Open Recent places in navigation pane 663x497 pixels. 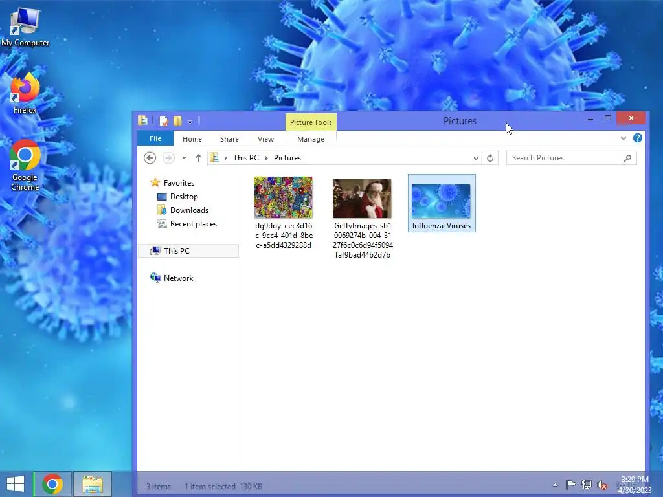pyautogui.click(x=193, y=223)
